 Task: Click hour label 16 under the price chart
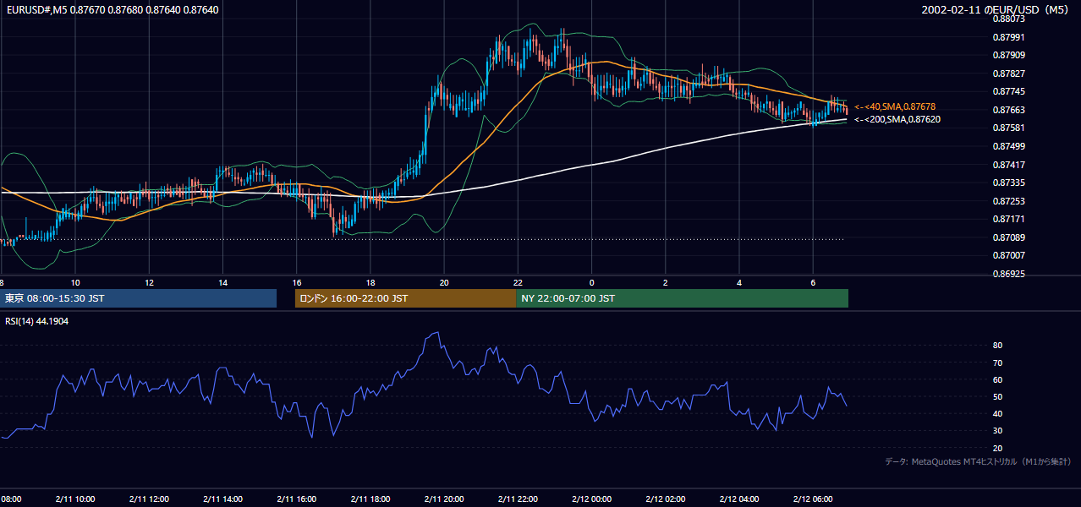tap(297, 282)
